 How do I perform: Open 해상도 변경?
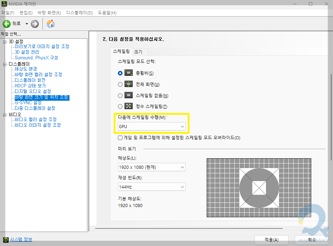26,69
